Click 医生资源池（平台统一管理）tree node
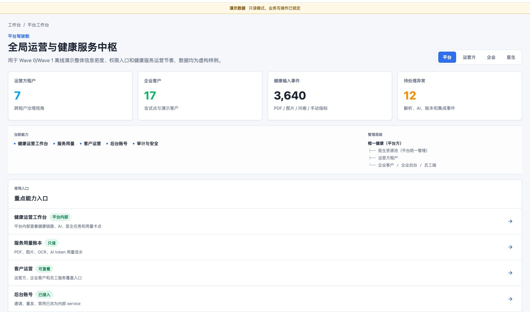Image resolution: width=530 pixels, height=312 pixels. tap(403, 150)
